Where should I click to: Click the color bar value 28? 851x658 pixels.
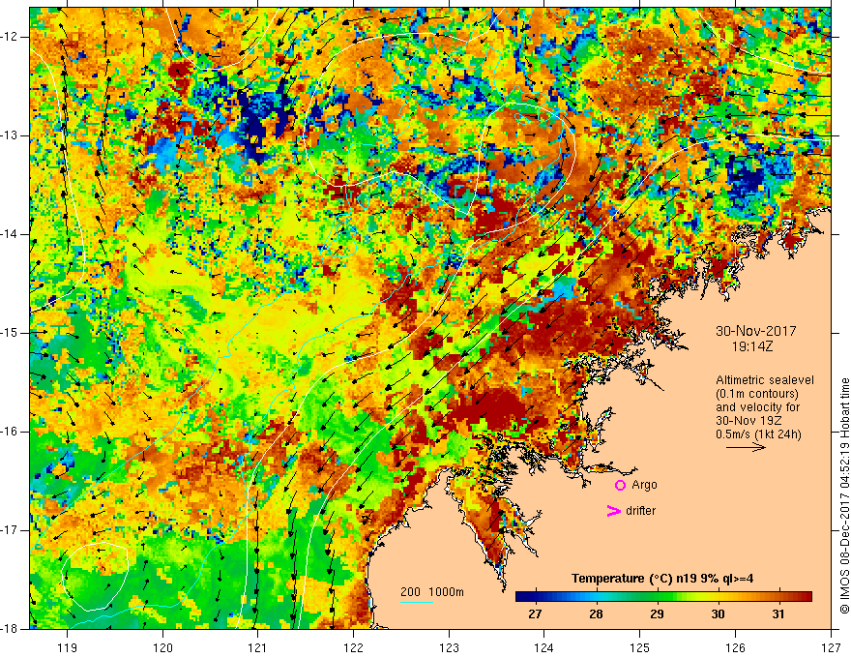coord(596,614)
